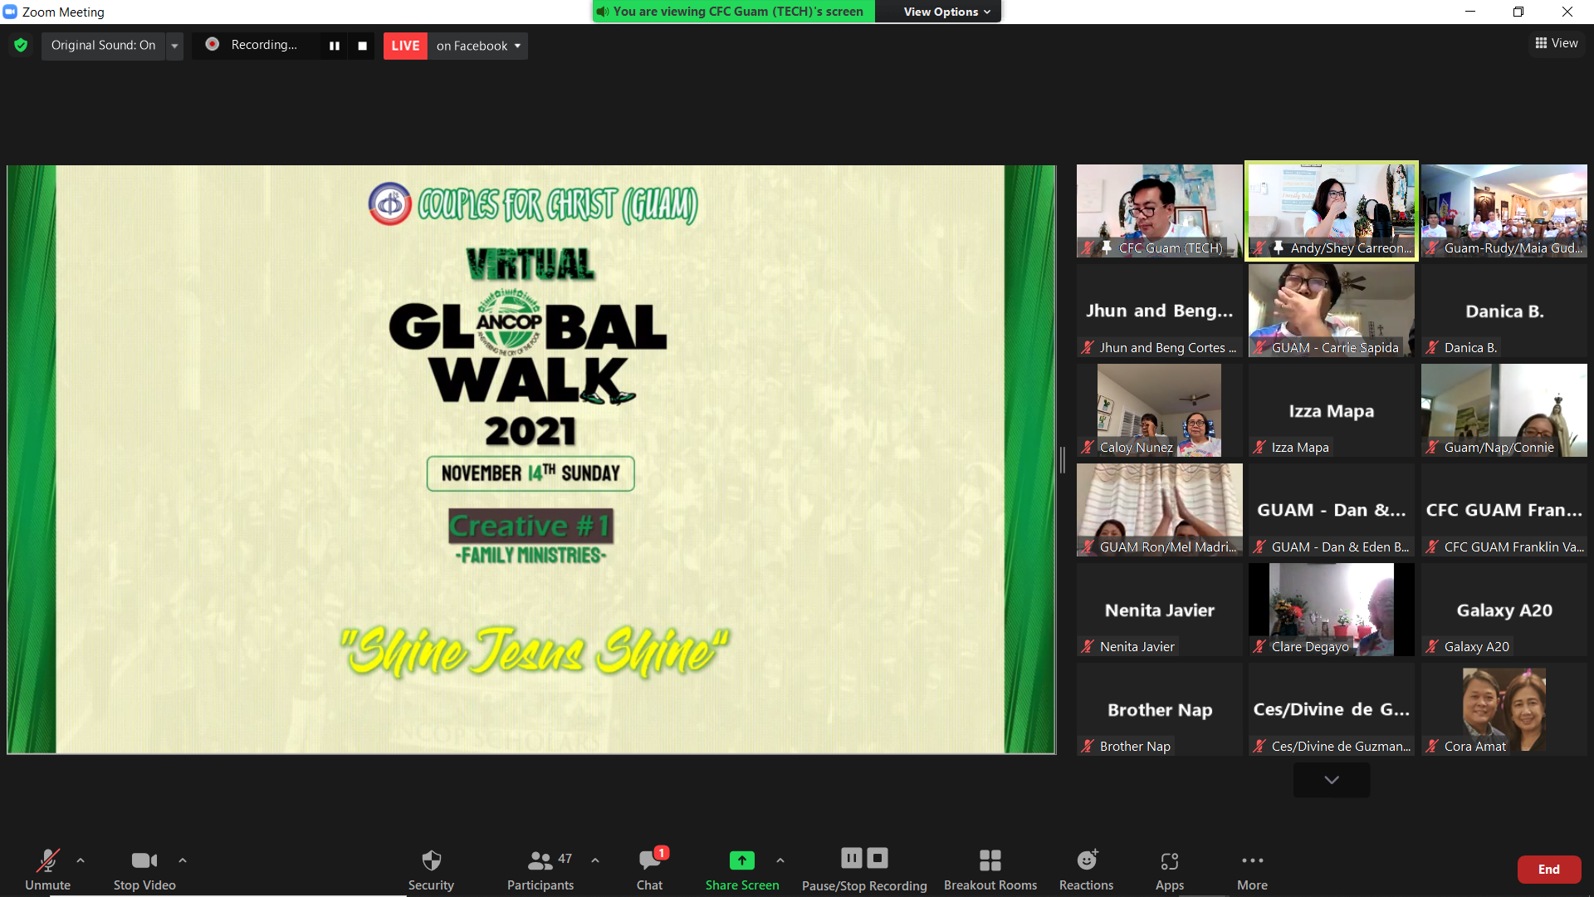1594x897 pixels.
Task: Open the Reactions menu
Action: (1086, 870)
